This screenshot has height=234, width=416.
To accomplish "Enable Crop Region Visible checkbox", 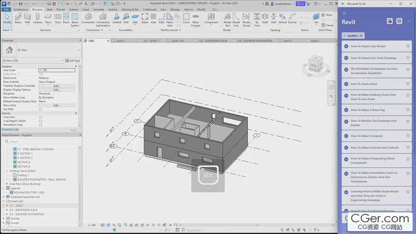I will pos(41,121).
